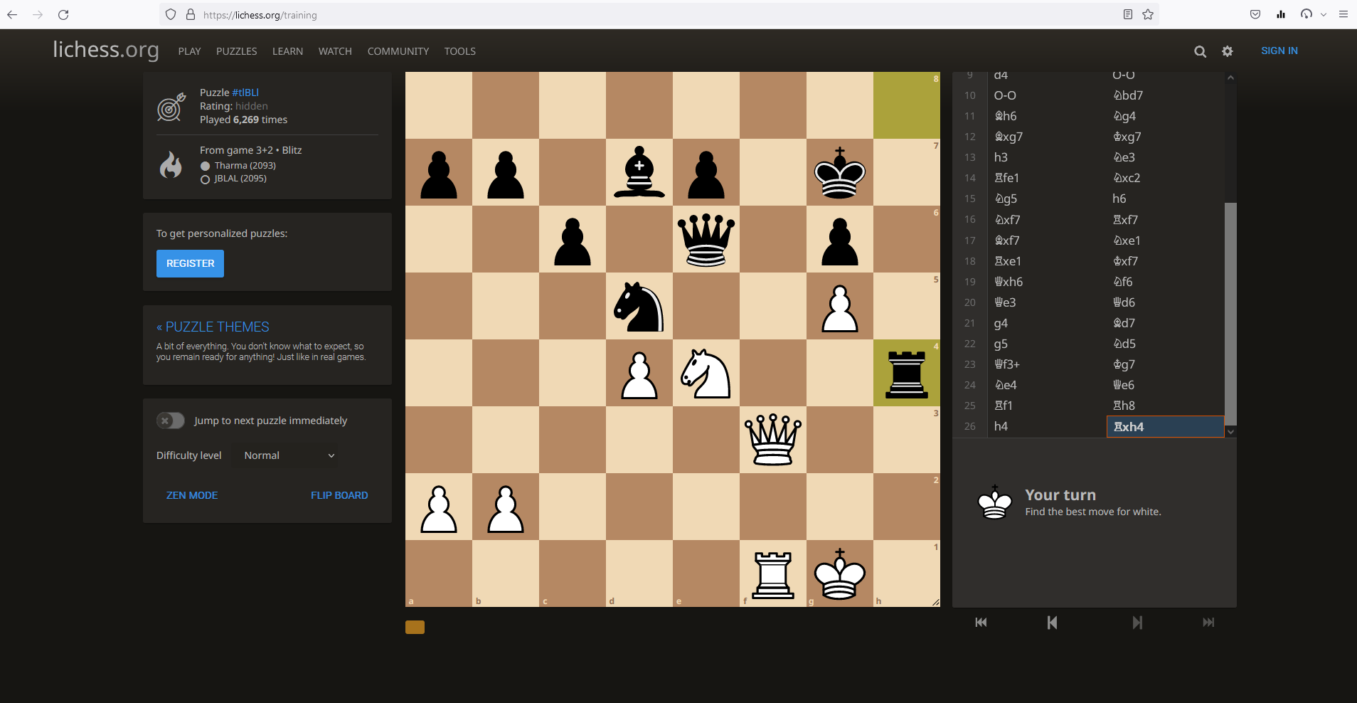This screenshot has height=703, width=1357.
Task: Skip to the final move with fast-forward control
Action: point(1209,622)
